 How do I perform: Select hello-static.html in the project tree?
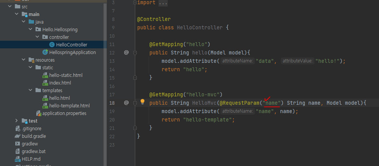pyautogui.click(x=66, y=75)
